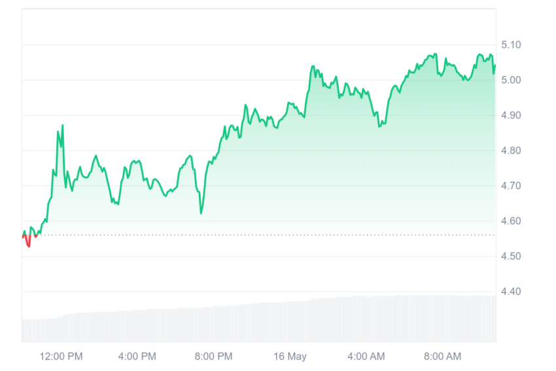Select the 8:00 AM time axis label
This screenshot has width=556, height=371.
pos(443,356)
